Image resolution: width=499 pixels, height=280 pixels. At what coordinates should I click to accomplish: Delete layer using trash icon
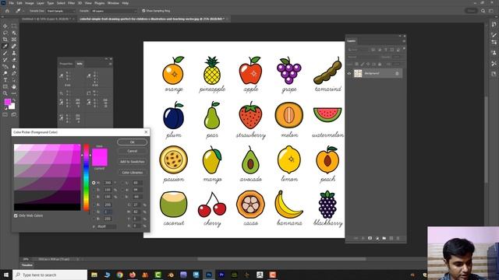398,238
